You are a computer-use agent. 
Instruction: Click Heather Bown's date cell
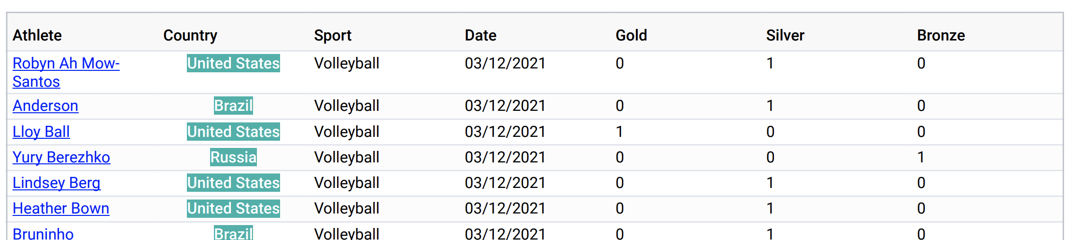click(505, 208)
